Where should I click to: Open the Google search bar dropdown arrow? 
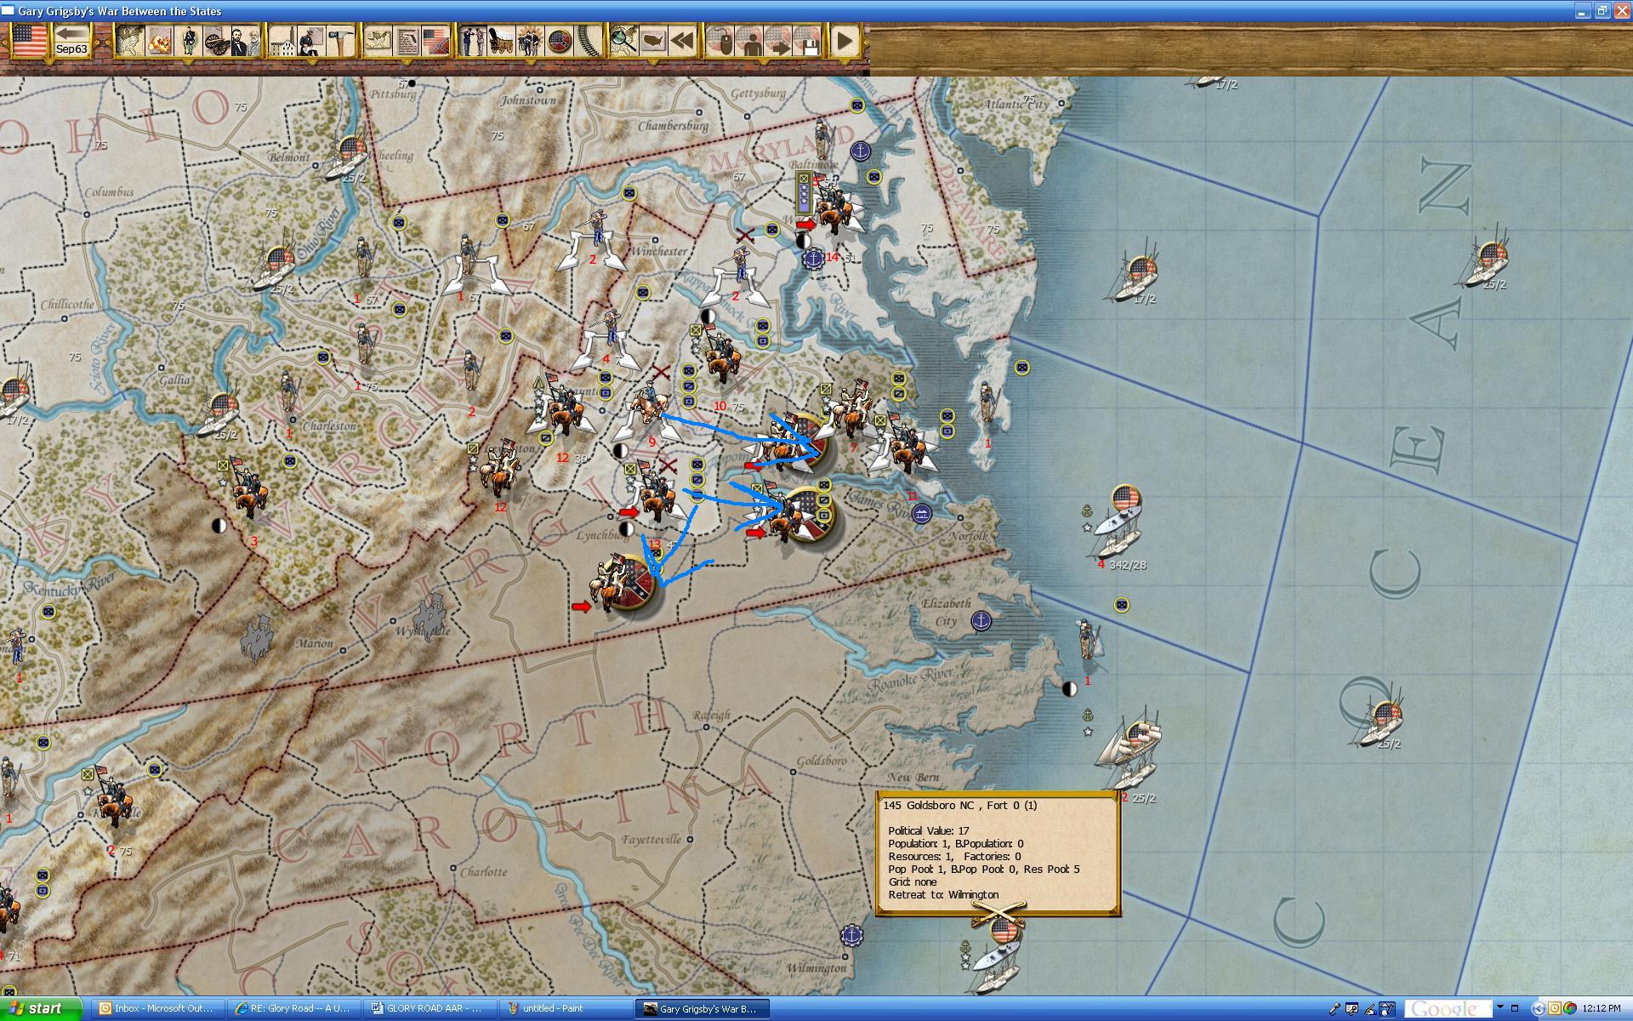[1500, 1008]
